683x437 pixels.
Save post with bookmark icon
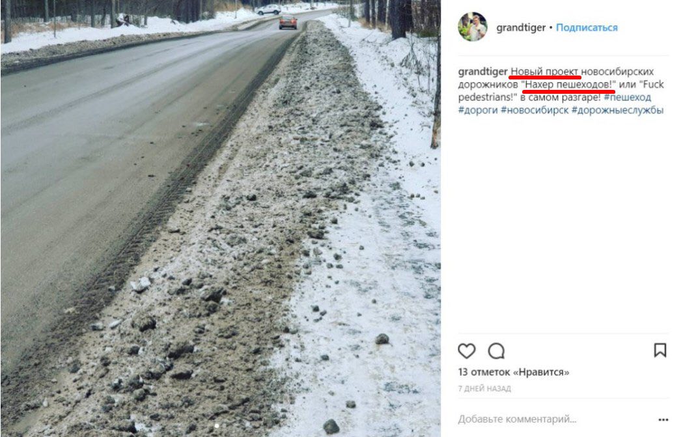click(x=660, y=350)
